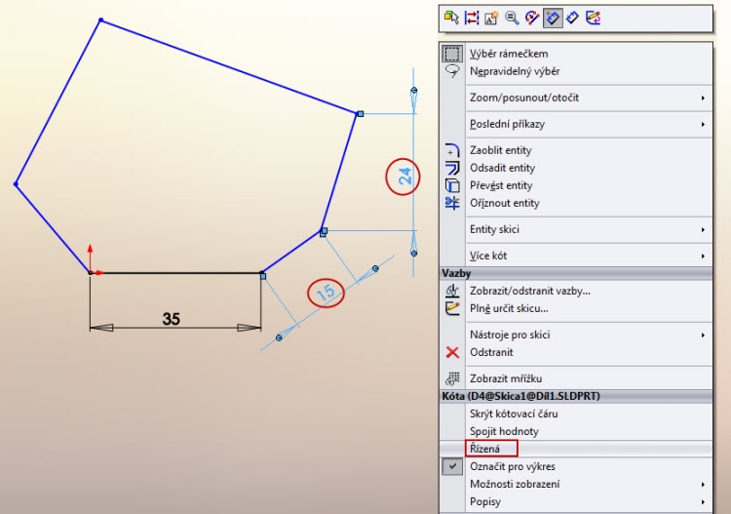
Task: Click the angled 15 dimension value
Action: pyautogui.click(x=326, y=293)
